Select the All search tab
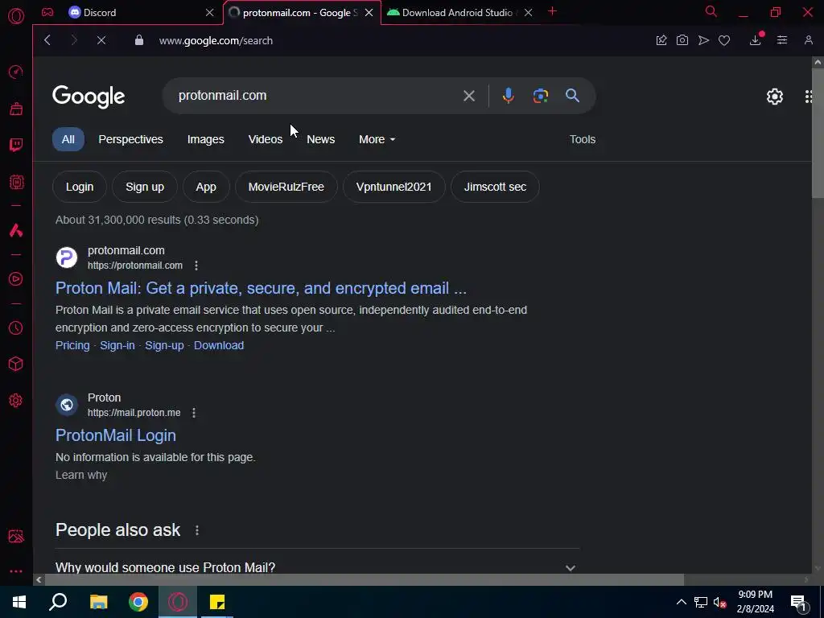 68,139
